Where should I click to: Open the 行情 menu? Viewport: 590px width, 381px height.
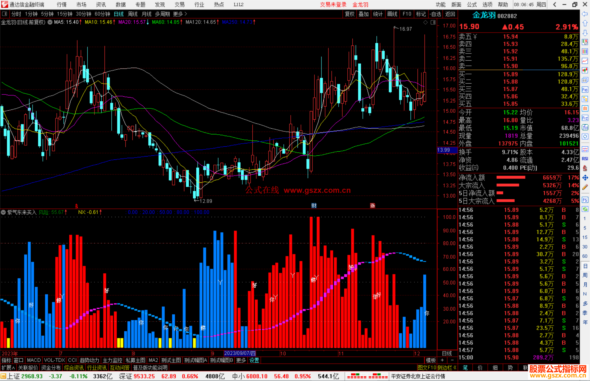pos(61,5)
